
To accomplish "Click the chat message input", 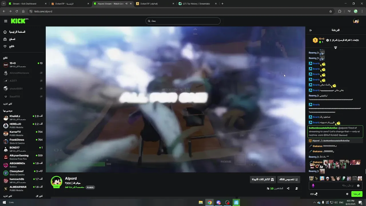I will click(x=336, y=185).
